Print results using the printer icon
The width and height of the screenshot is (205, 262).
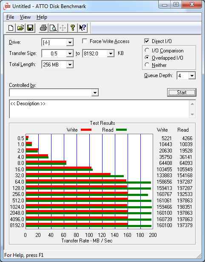point(43,28)
